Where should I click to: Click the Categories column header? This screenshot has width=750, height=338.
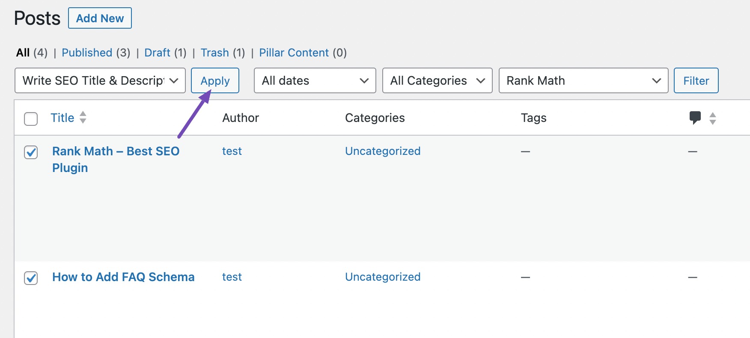[x=375, y=118]
